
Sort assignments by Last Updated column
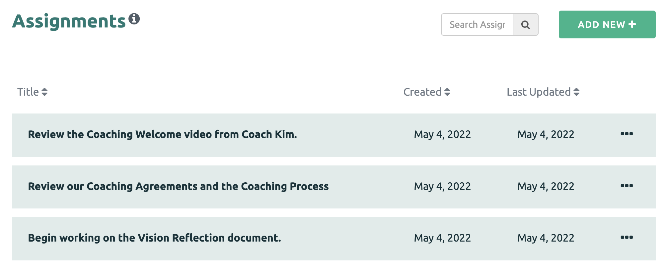(543, 92)
